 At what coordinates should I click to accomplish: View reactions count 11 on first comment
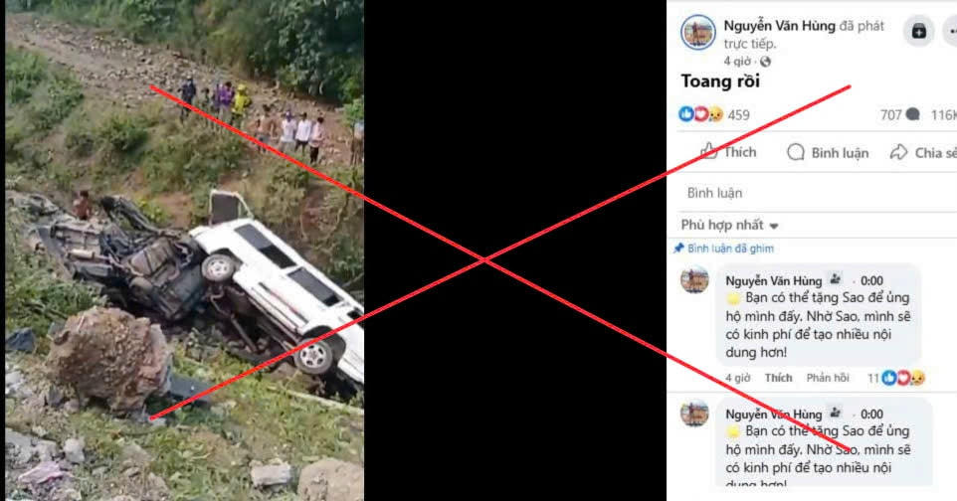coord(896,379)
